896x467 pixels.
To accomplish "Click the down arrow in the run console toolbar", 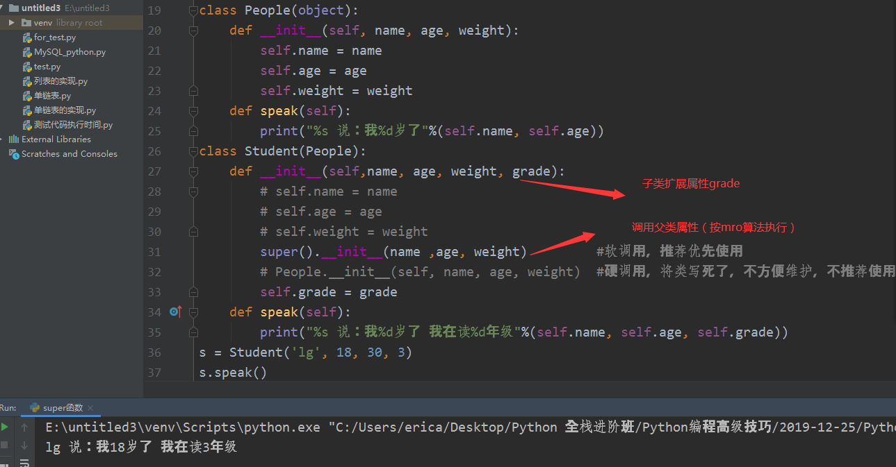I will [25, 446].
